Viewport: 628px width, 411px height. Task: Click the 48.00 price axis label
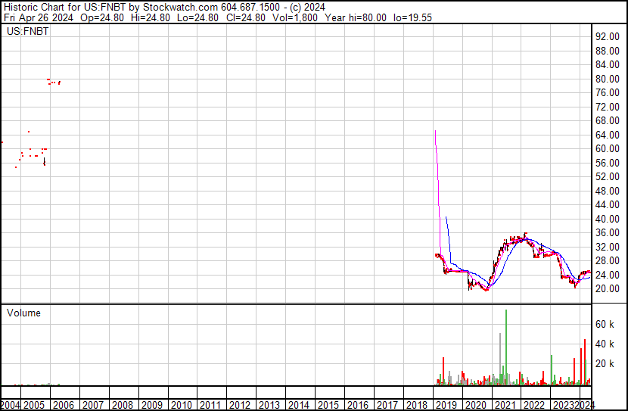click(608, 191)
